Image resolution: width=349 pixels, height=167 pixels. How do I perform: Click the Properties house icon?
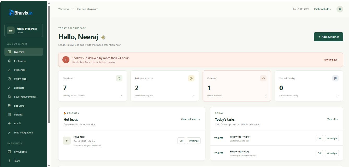[x=9, y=70]
